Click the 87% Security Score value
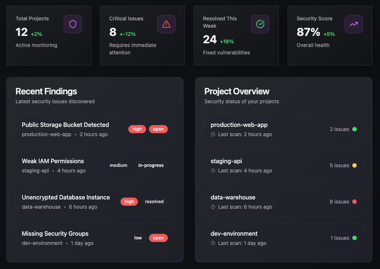380x269 pixels. 308,32
